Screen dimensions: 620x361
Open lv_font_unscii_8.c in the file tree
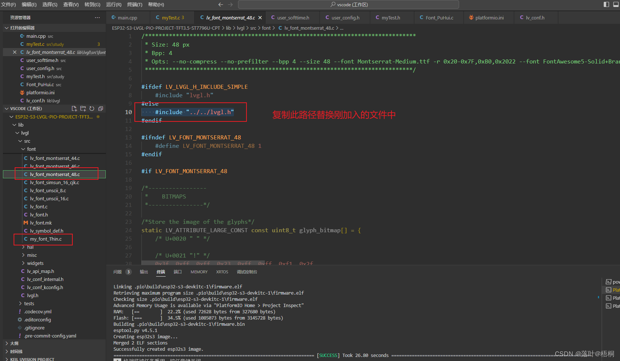coord(54,190)
